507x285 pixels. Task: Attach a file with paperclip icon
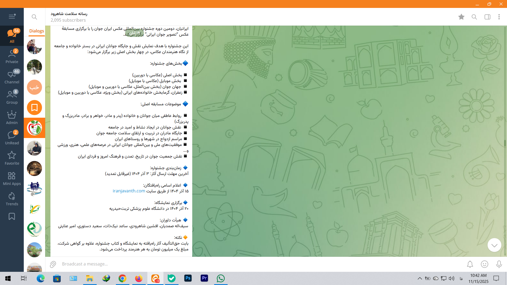pos(53,264)
